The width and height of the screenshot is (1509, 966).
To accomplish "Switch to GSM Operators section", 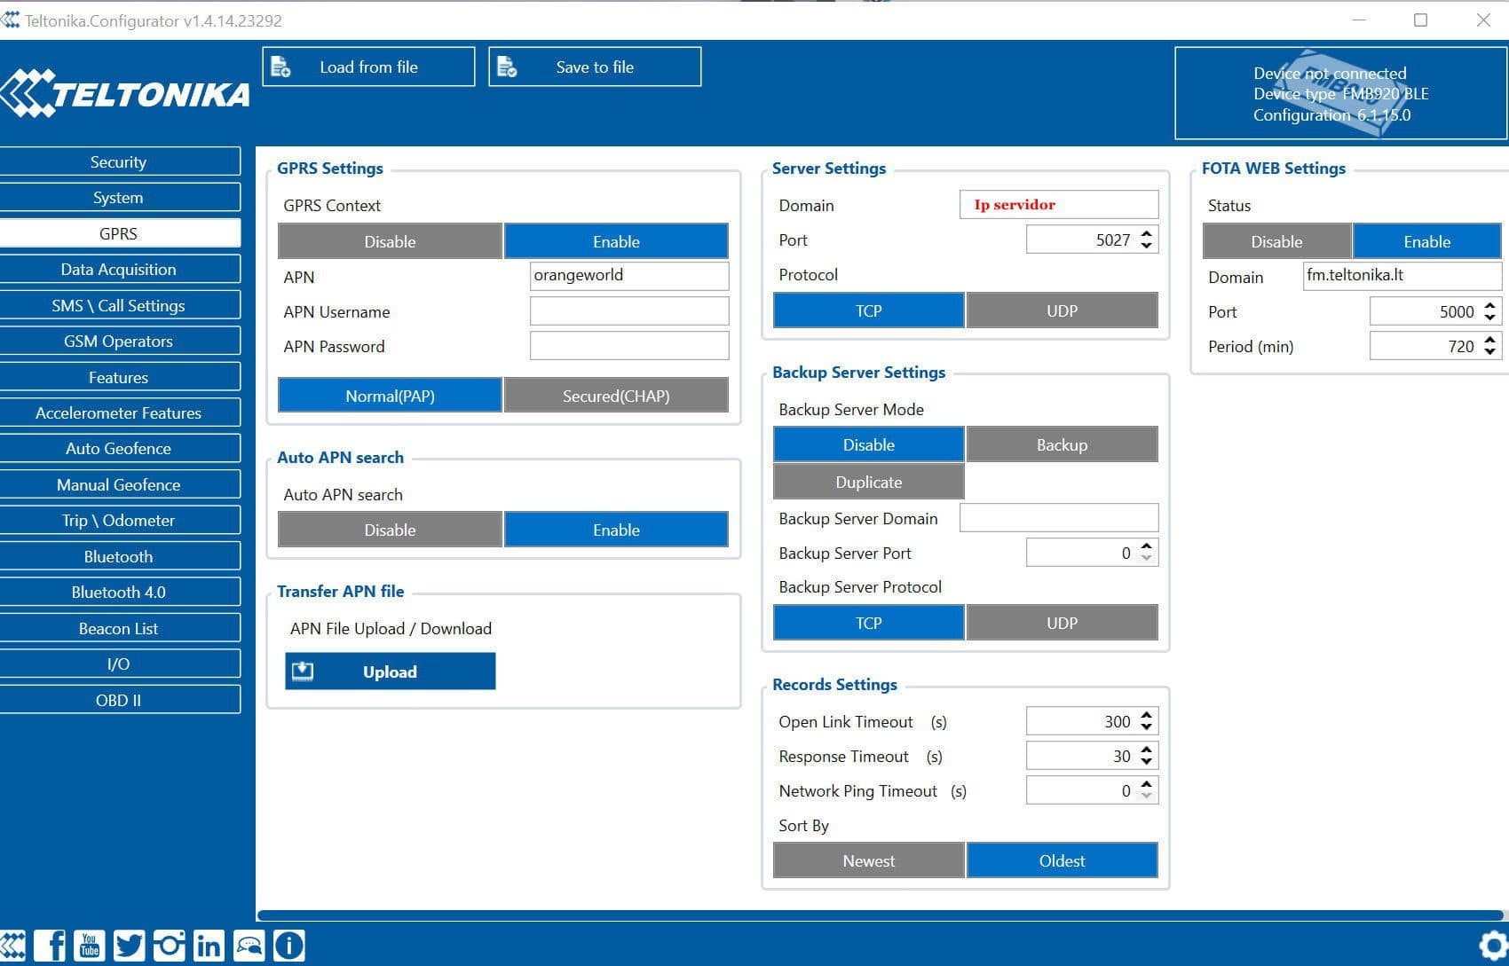I will [119, 341].
